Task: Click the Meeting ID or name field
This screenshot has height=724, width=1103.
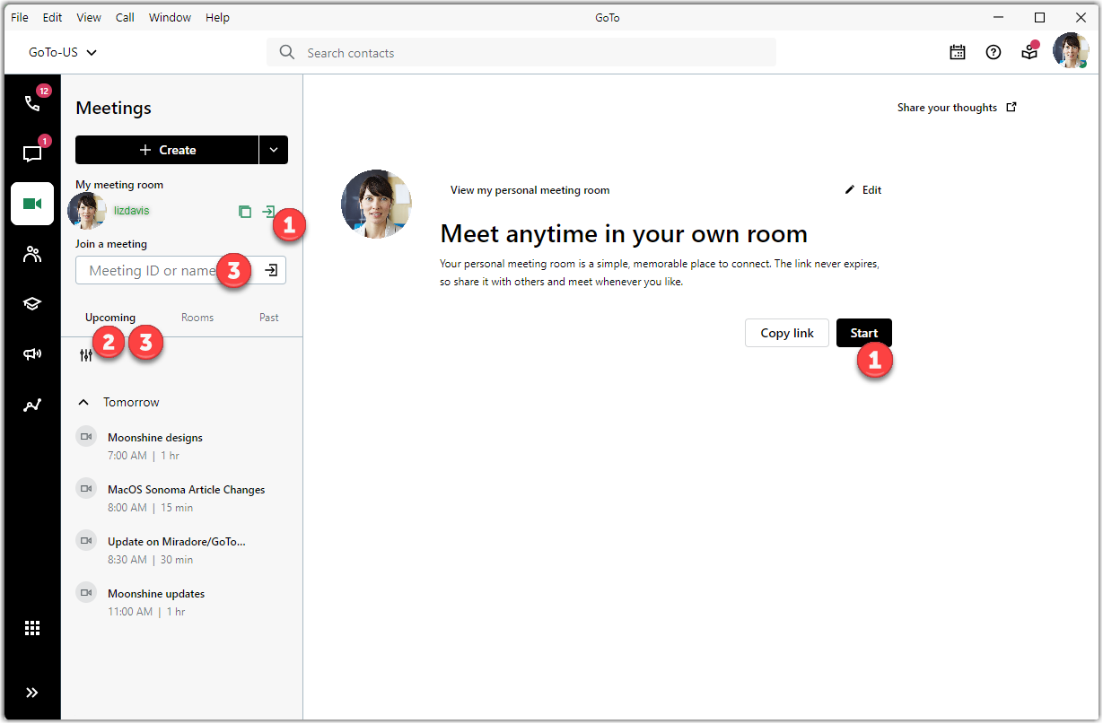Action: (180, 270)
